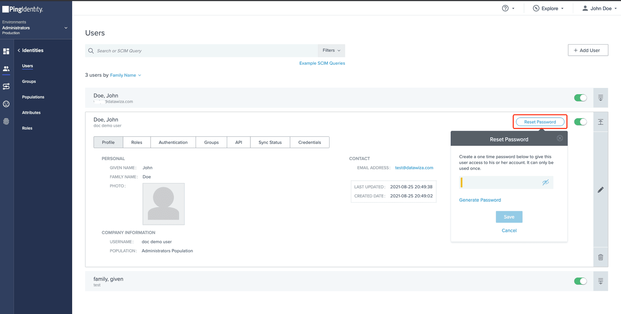Focus the one time password field
621x314 pixels.
[x=506, y=182]
